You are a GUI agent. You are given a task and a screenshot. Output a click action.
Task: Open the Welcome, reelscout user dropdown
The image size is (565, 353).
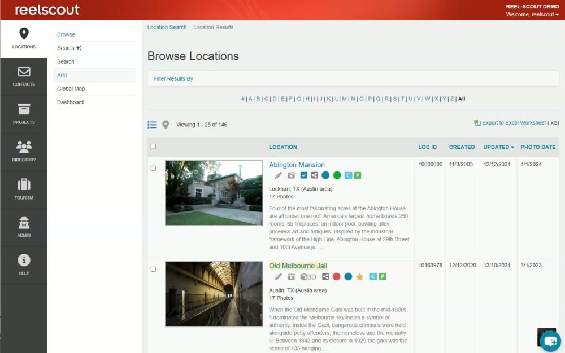(x=532, y=14)
